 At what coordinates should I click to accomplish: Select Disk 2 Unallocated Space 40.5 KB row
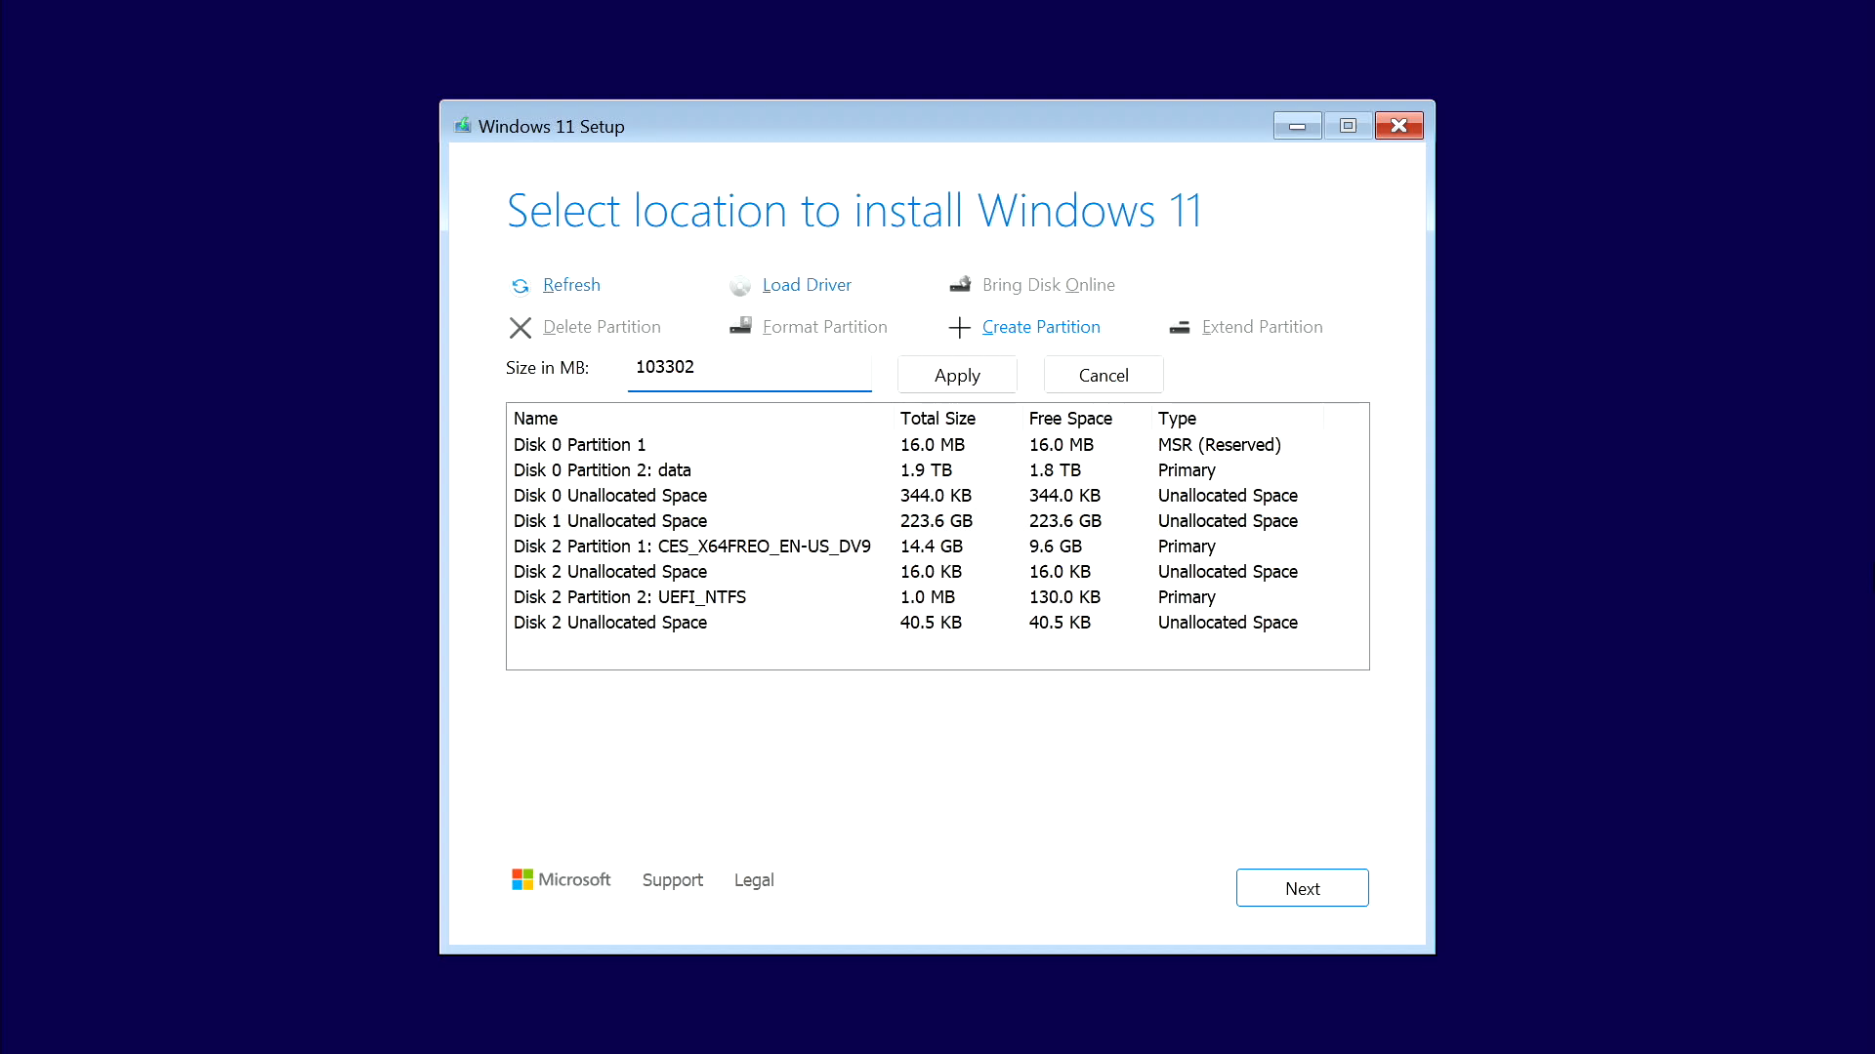pos(937,623)
